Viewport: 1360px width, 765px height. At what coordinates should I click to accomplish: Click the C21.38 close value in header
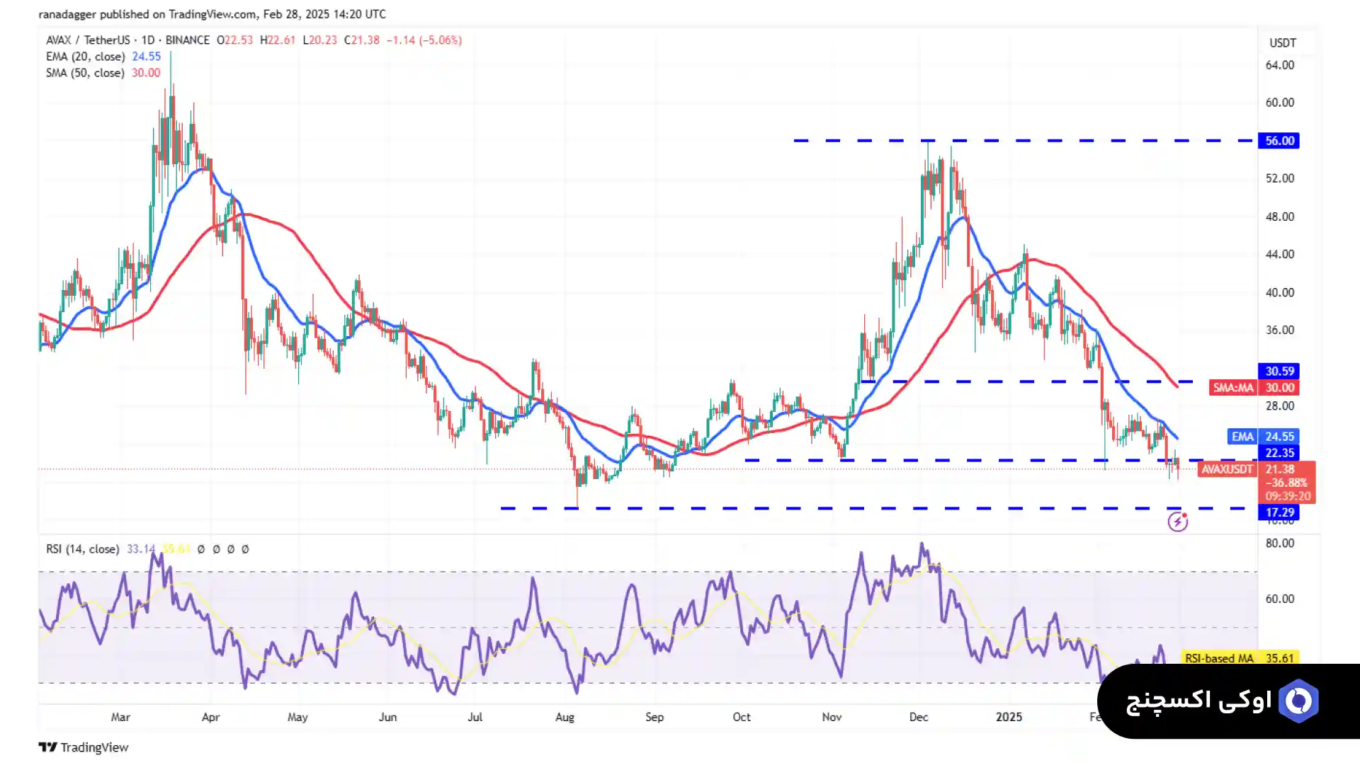pos(362,40)
